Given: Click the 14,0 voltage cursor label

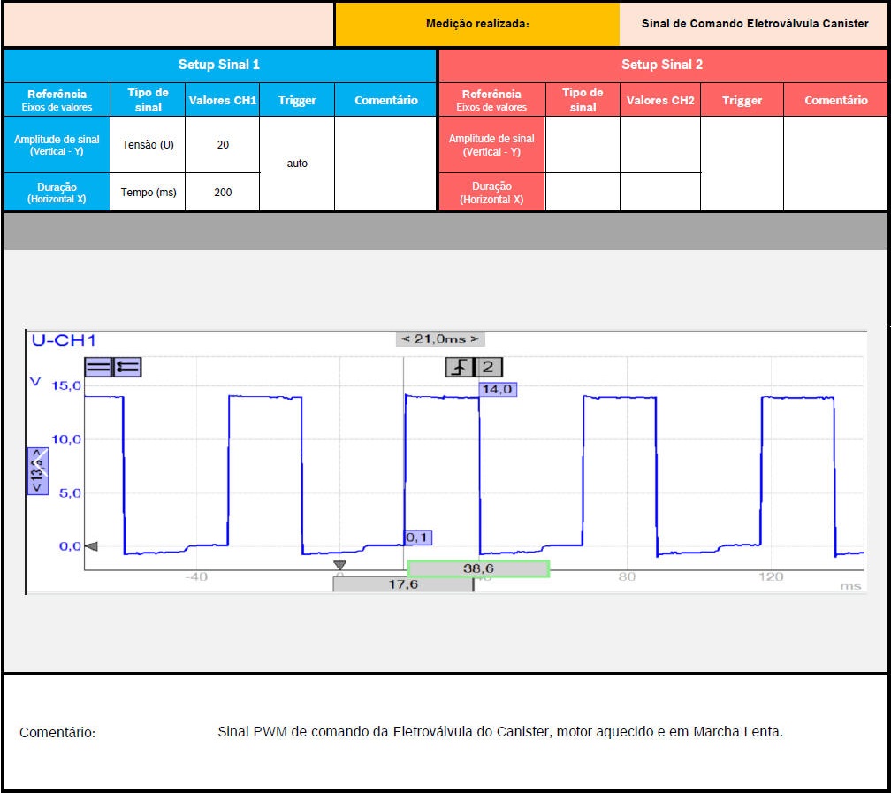Looking at the screenshot, I should (x=497, y=389).
